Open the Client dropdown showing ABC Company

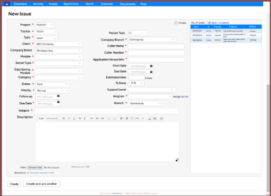pyautogui.click(x=59, y=44)
